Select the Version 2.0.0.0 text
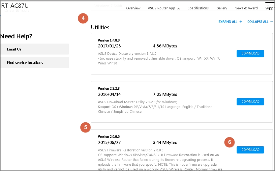Image resolution: width=275 pixels, height=171 pixels. click(x=109, y=137)
